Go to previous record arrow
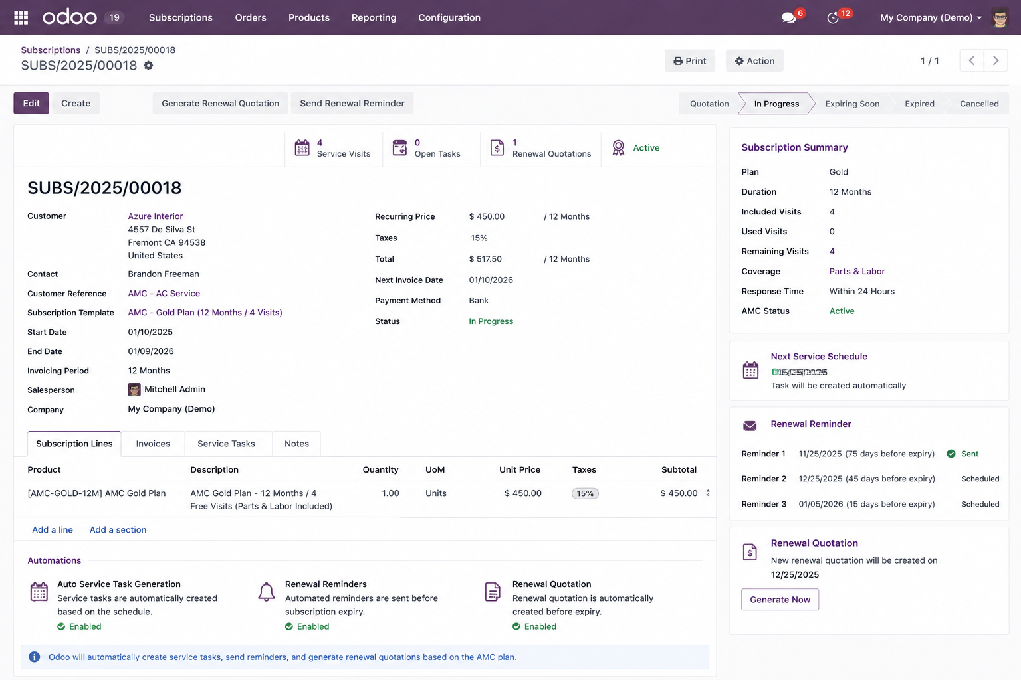1021x680 pixels. point(972,60)
